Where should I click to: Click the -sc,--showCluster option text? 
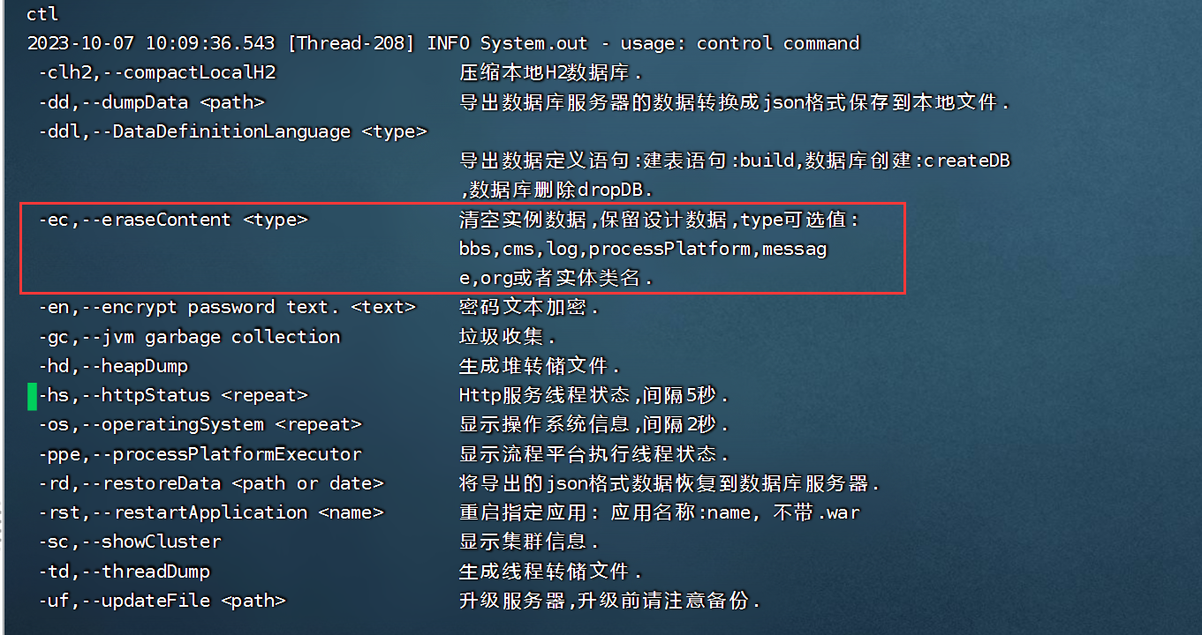click(x=130, y=542)
